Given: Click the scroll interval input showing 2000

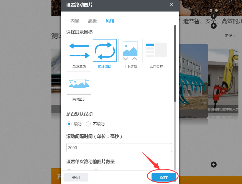Looking at the screenshot, I should (119, 148).
